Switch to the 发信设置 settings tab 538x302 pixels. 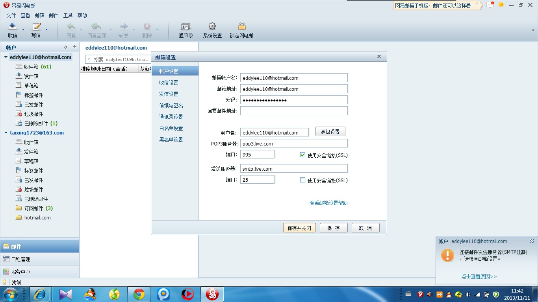(169, 94)
